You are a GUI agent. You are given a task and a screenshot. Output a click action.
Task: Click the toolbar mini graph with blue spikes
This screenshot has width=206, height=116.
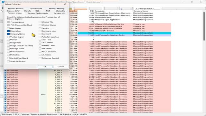pos(126,8)
